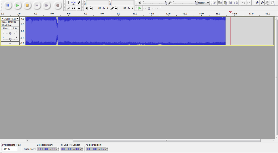Click the Audio Position time field
This screenshot has width=278, height=153.
[97, 149]
